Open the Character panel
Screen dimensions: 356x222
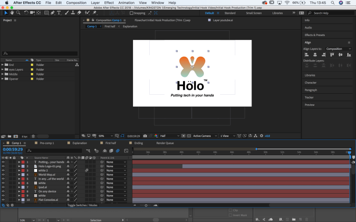pos(310,83)
